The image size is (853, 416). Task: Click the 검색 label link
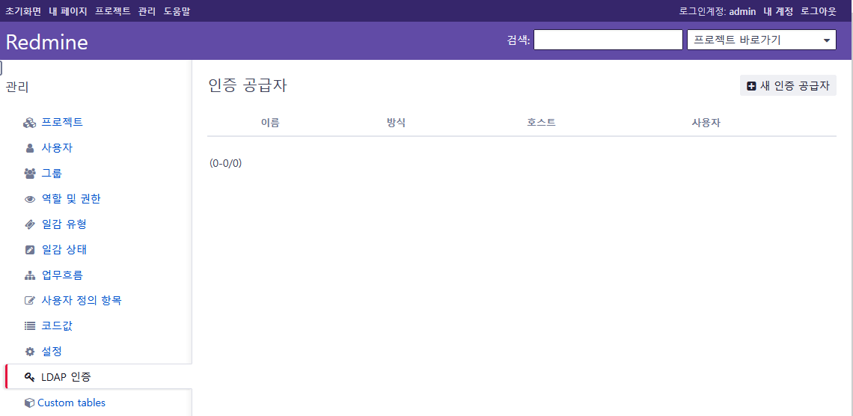click(x=517, y=40)
